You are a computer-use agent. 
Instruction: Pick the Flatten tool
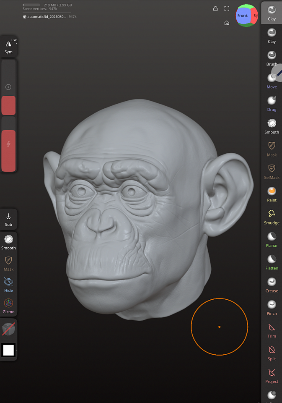pos(272,262)
